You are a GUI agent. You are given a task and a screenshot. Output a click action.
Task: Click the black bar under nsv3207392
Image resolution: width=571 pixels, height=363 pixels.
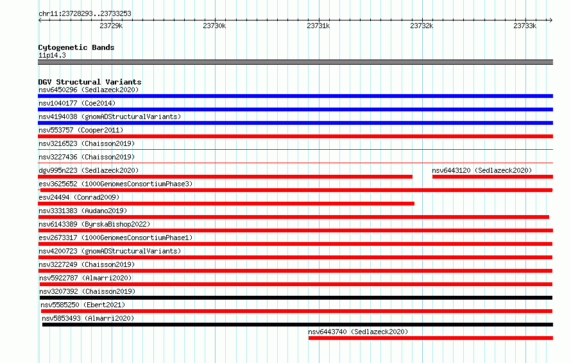(296, 298)
